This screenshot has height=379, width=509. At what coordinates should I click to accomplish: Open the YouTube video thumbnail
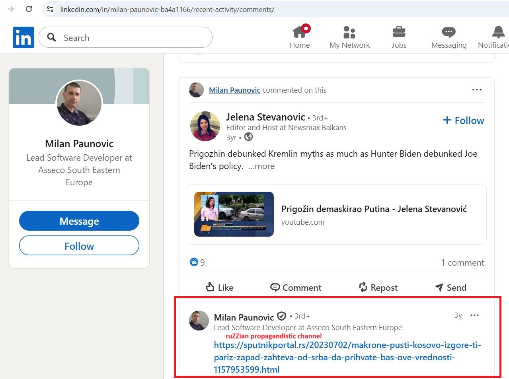point(234,214)
